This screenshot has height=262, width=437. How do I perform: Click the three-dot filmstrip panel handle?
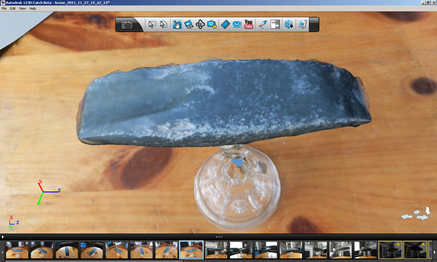pos(218,237)
